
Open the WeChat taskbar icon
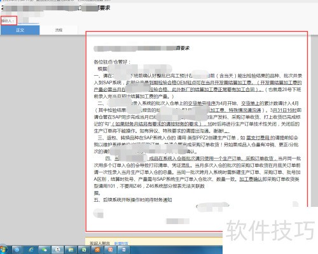(44, 250)
